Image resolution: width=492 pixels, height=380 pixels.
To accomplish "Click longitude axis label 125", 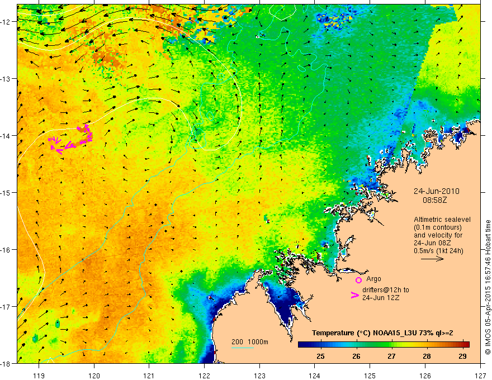I will click(x=370, y=376).
